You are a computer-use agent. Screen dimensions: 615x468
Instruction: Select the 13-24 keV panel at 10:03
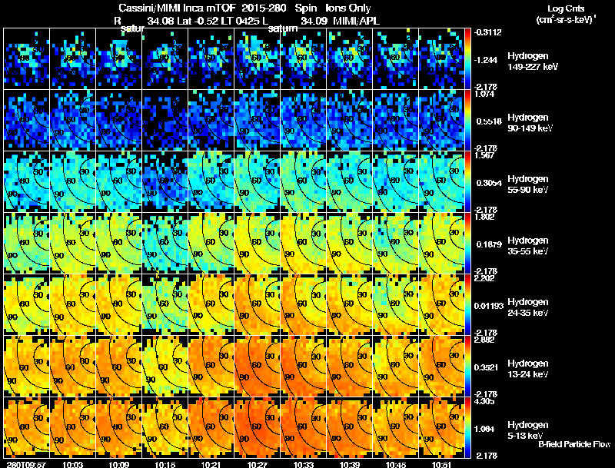pos(72,367)
